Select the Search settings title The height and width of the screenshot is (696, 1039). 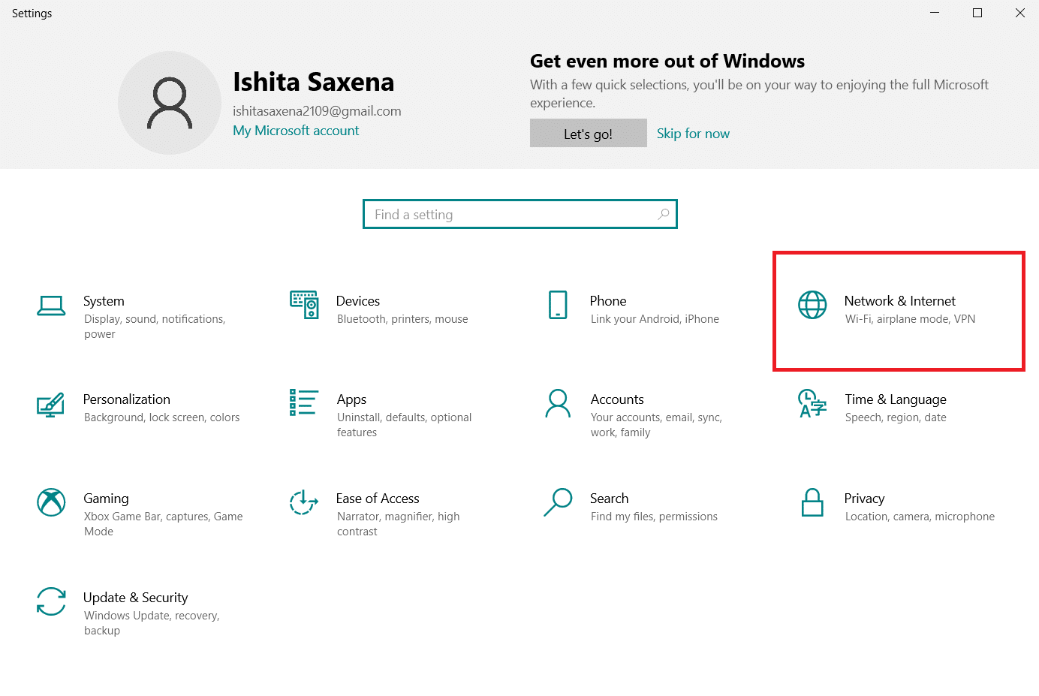coord(610,499)
